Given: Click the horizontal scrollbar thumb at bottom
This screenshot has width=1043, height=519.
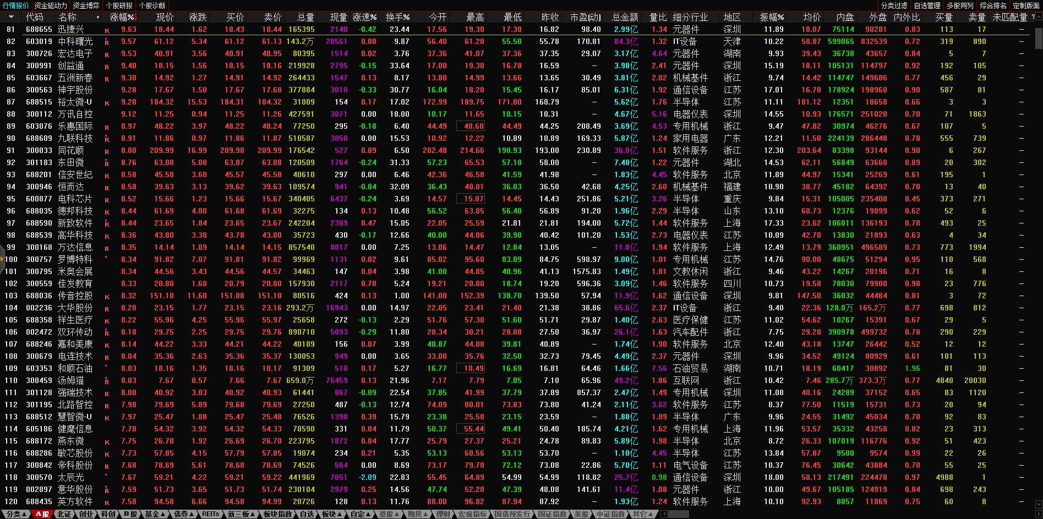Looking at the screenshot, I should pos(678,514).
